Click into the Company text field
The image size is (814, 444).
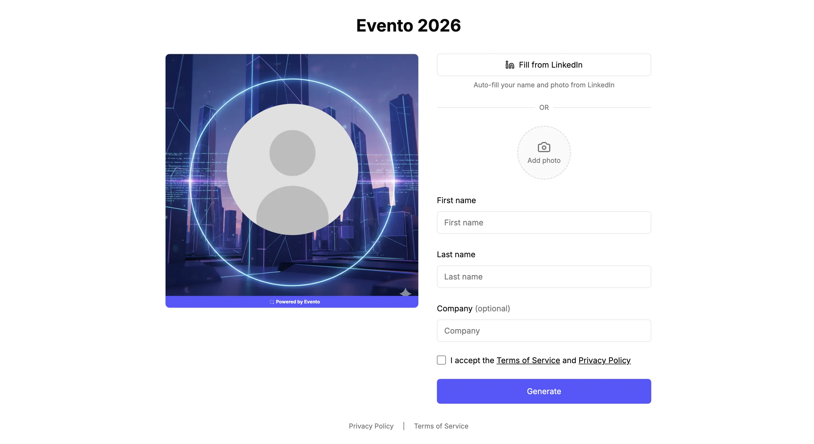544,330
